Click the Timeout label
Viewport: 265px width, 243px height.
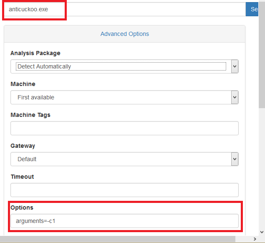coord(23,177)
